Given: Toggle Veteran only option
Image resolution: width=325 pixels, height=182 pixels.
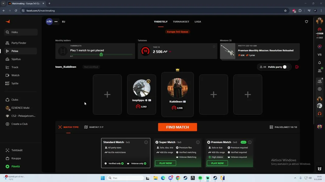Looking at the screenshot, I should (x=137, y=164).
